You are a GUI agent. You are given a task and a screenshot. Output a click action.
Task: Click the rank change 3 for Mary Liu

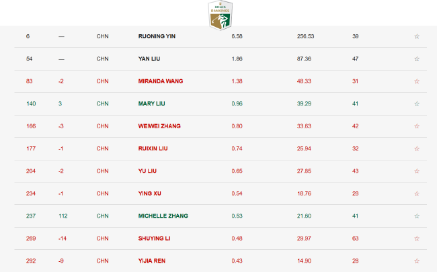(x=61, y=104)
